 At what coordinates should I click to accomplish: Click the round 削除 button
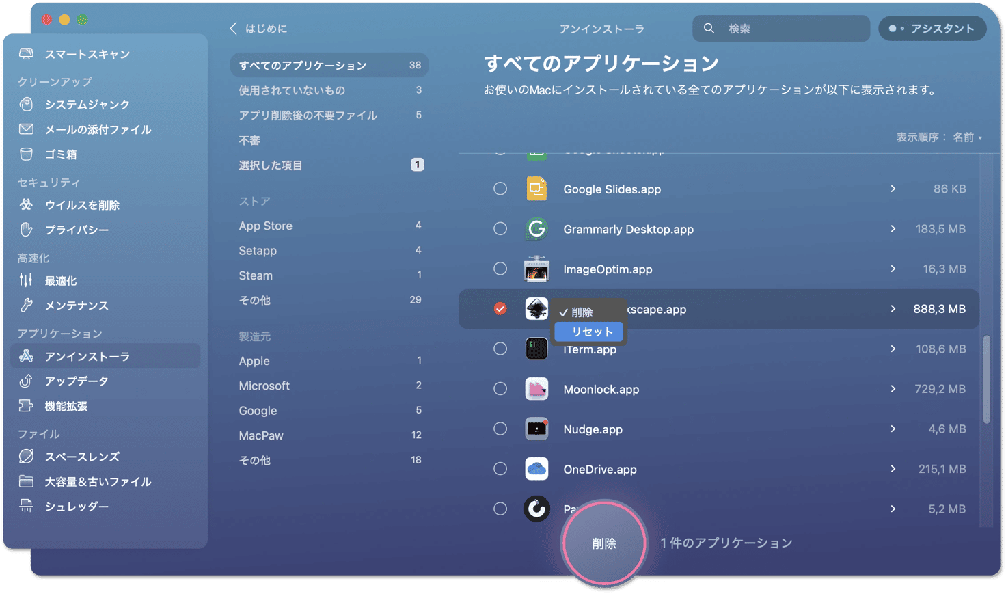pyautogui.click(x=604, y=543)
